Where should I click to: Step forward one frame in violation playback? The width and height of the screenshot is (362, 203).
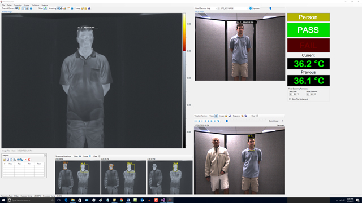click(212, 121)
